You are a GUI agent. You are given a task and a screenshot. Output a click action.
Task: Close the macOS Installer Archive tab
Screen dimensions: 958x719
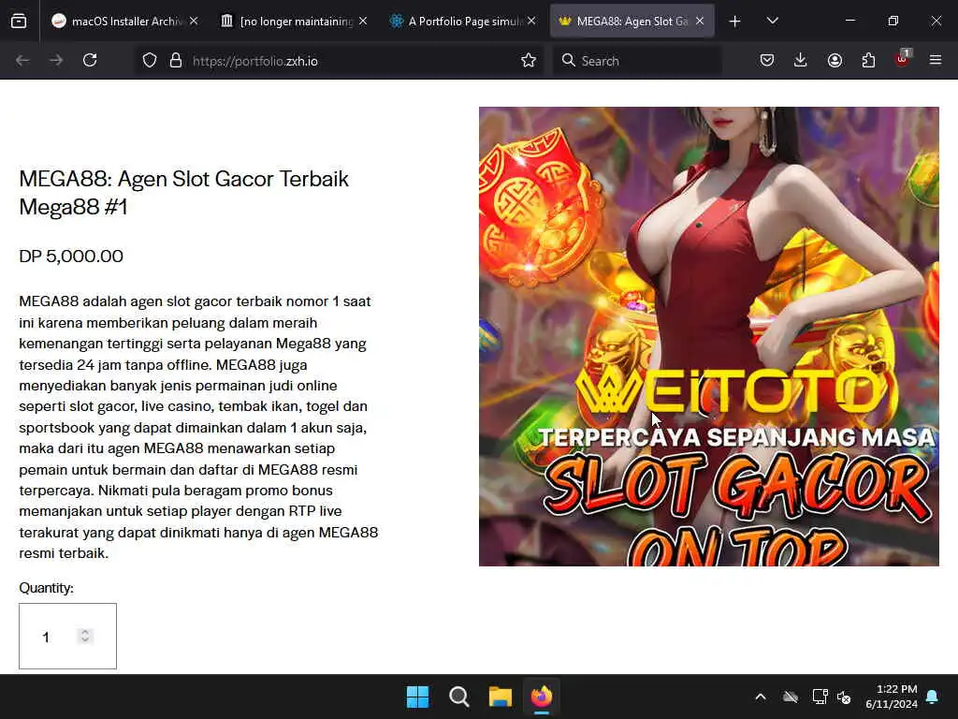point(194,21)
